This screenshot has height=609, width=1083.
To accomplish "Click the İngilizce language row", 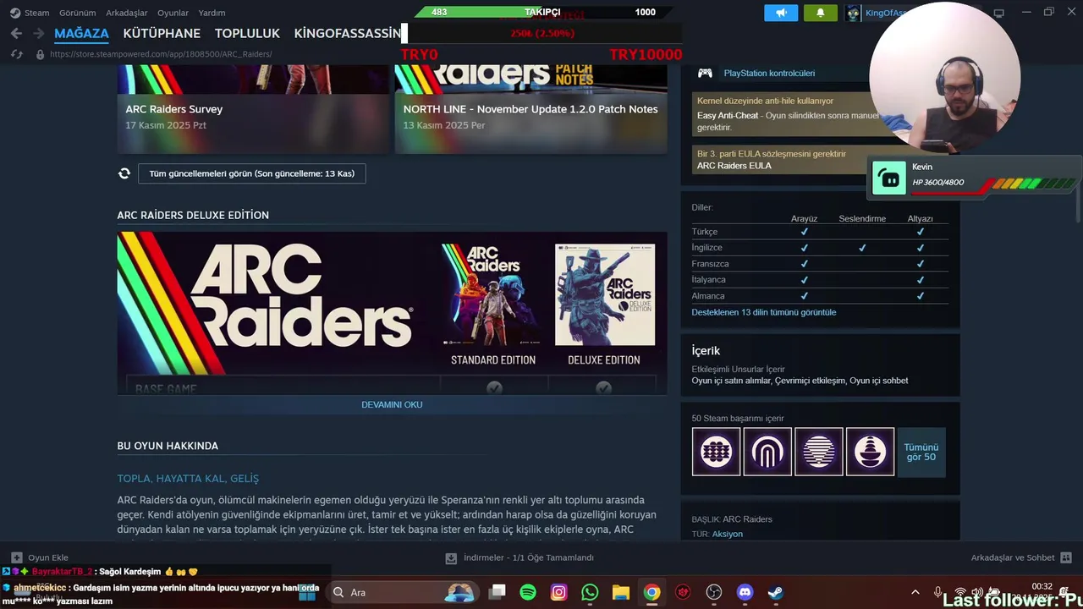I will (x=819, y=248).
